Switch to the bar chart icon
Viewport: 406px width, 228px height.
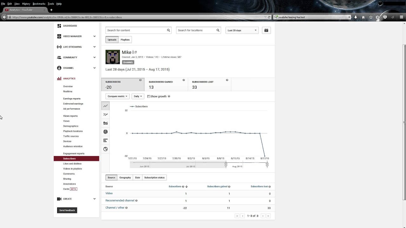pos(106,140)
